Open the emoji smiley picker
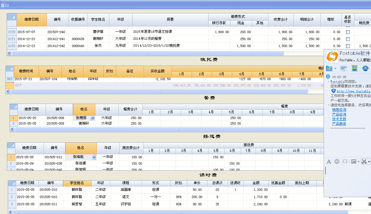This screenshot has height=214, width=371. tap(337, 161)
